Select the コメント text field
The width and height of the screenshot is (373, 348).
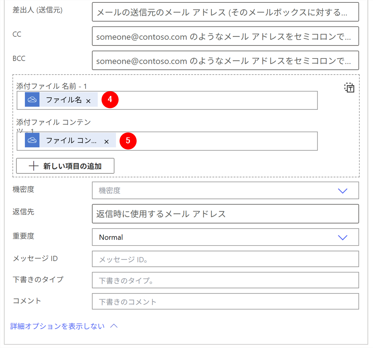(225, 301)
